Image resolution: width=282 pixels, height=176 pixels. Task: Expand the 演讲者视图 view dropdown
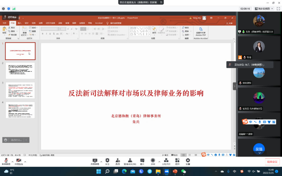pyautogui.click(x=263, y=9)
